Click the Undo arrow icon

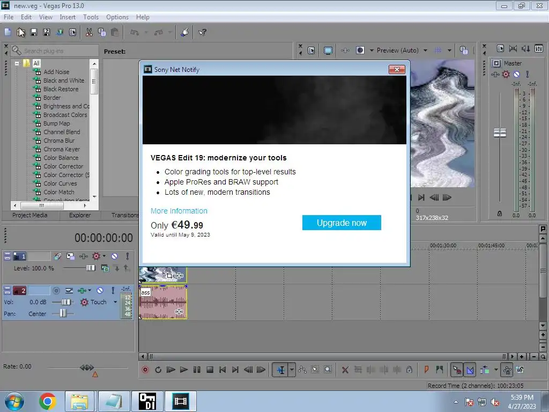point(135,32)
